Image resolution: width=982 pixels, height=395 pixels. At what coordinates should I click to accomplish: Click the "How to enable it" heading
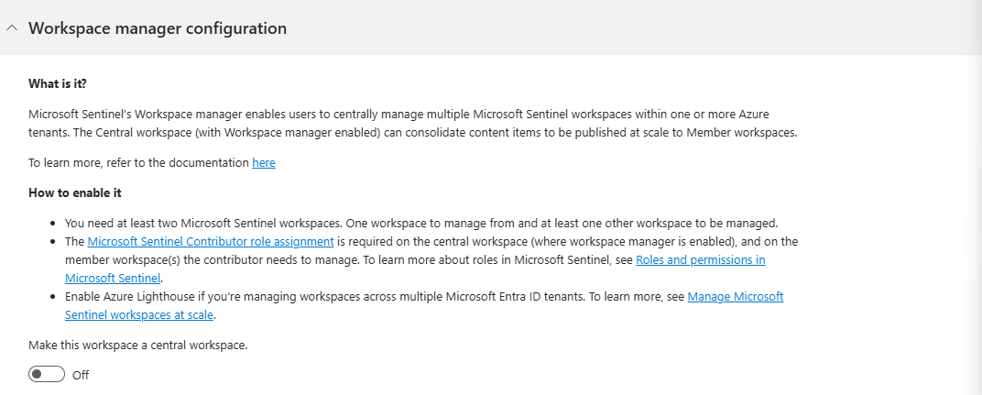click(75, 193)
